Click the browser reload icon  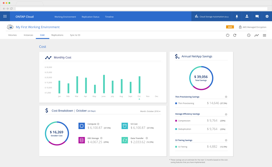[11, 8]
